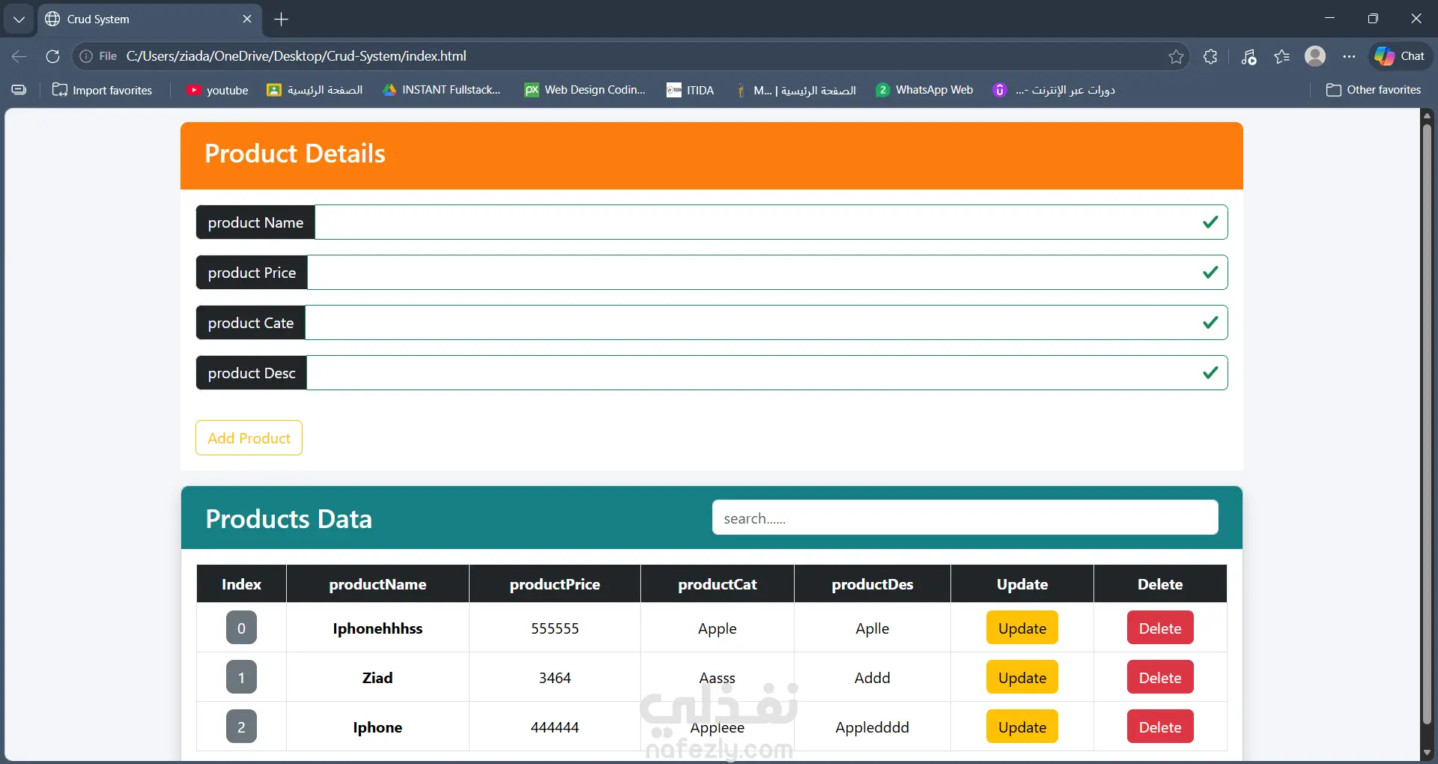The image size is (1438, 764).
Task: Open the Edge toolbar icon with musical note
Action: [1249, 56]
